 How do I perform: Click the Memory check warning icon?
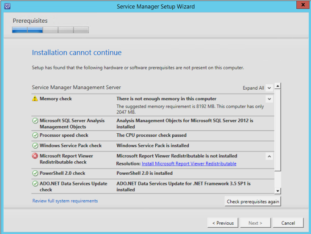click(x=35, y=99)
